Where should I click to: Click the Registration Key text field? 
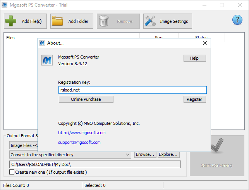coord(132,90)
